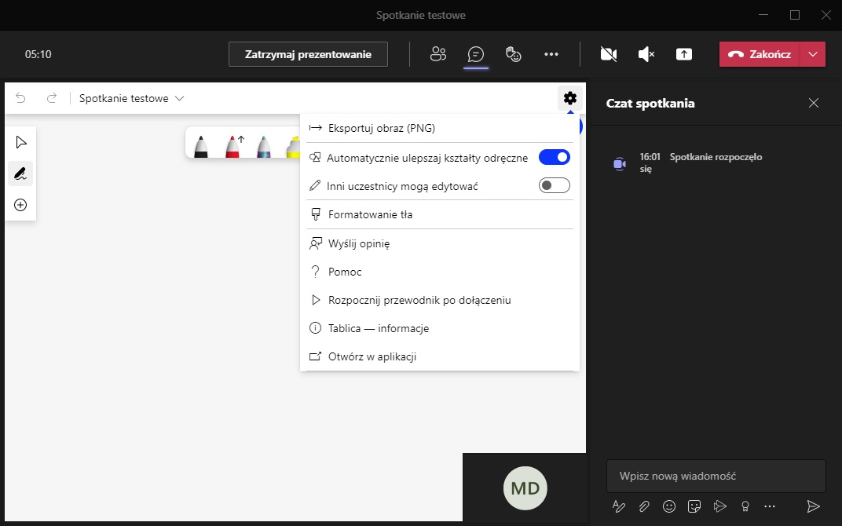This screenshot has height=526, width=842.
Task: Select the ink pen tool in the left toolbar
Action: tap(20, 174)
